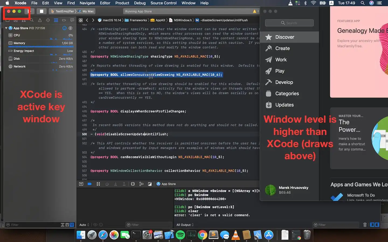Screen dimensions: 388x242
Task: Select Categories in the App Store sidebar
Action: [287, 93]
